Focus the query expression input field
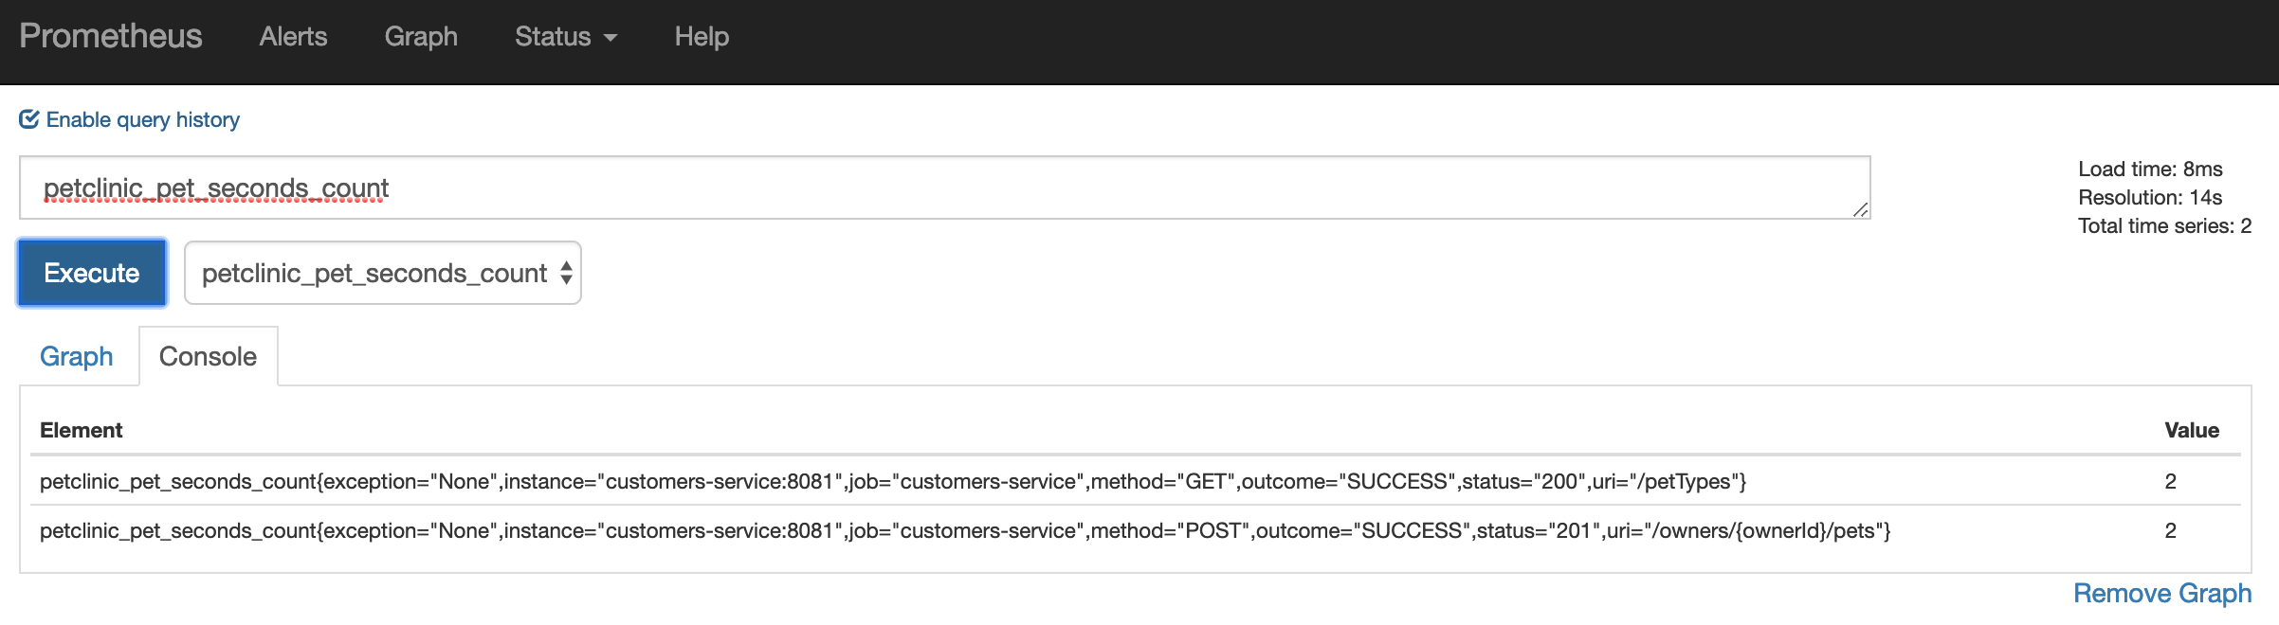 coord(944,188)
